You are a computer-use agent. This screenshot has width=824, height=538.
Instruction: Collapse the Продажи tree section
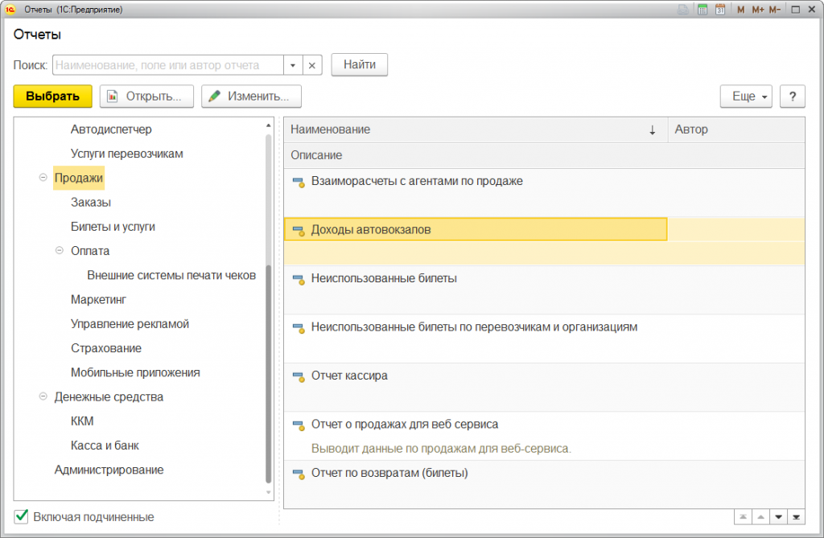[x=43, y=178]
